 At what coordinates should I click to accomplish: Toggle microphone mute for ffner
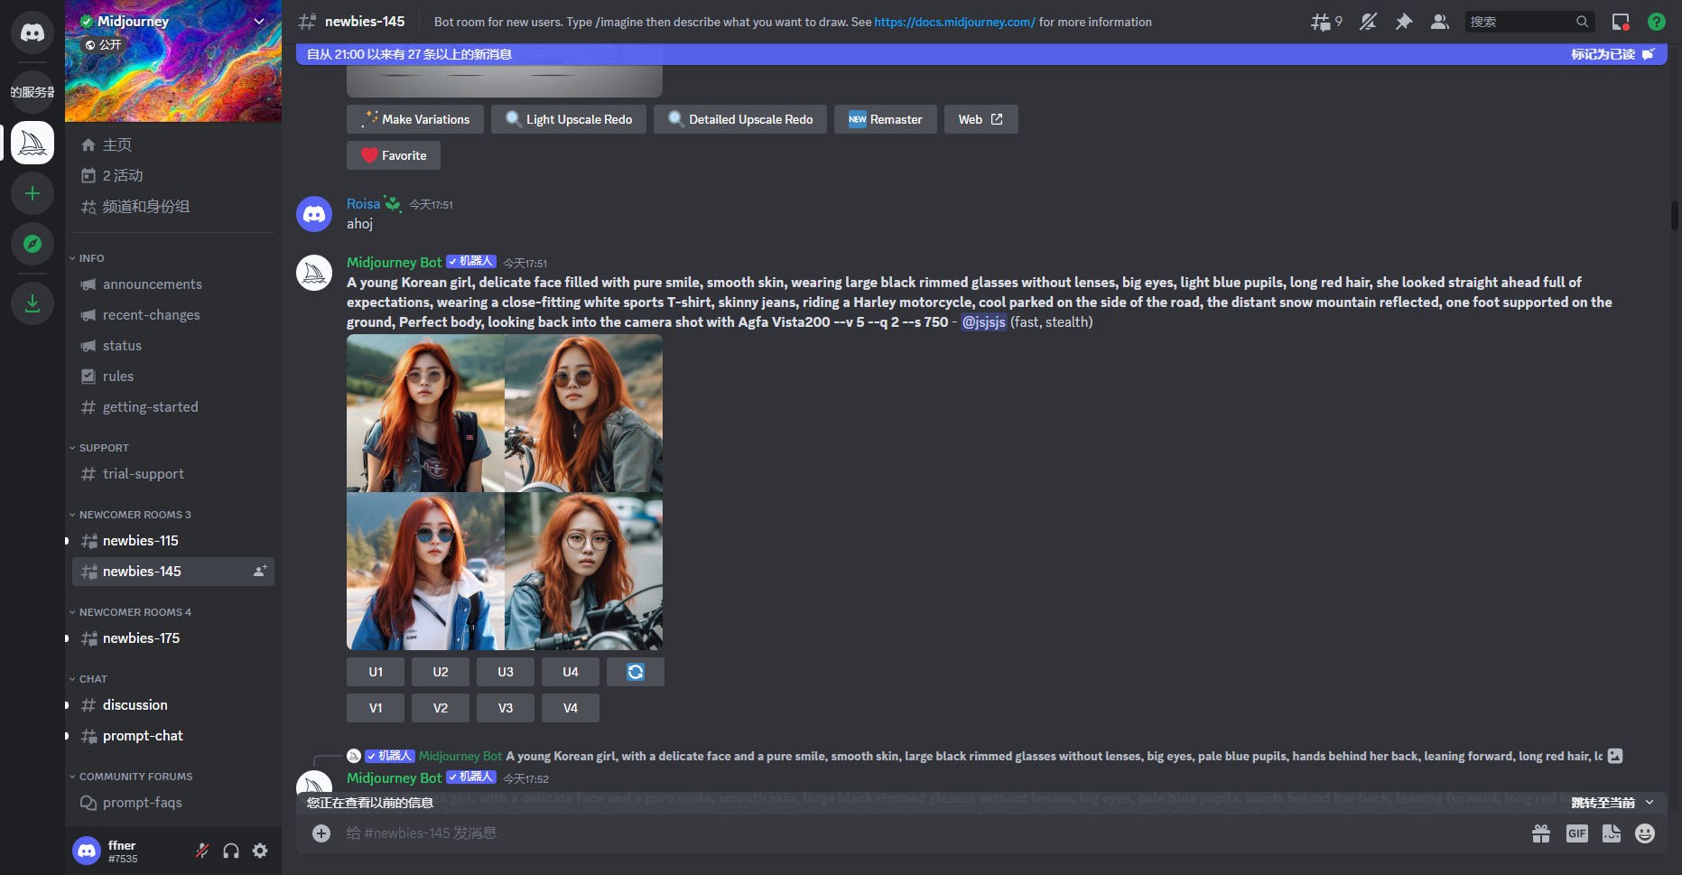tap(202, 851)
